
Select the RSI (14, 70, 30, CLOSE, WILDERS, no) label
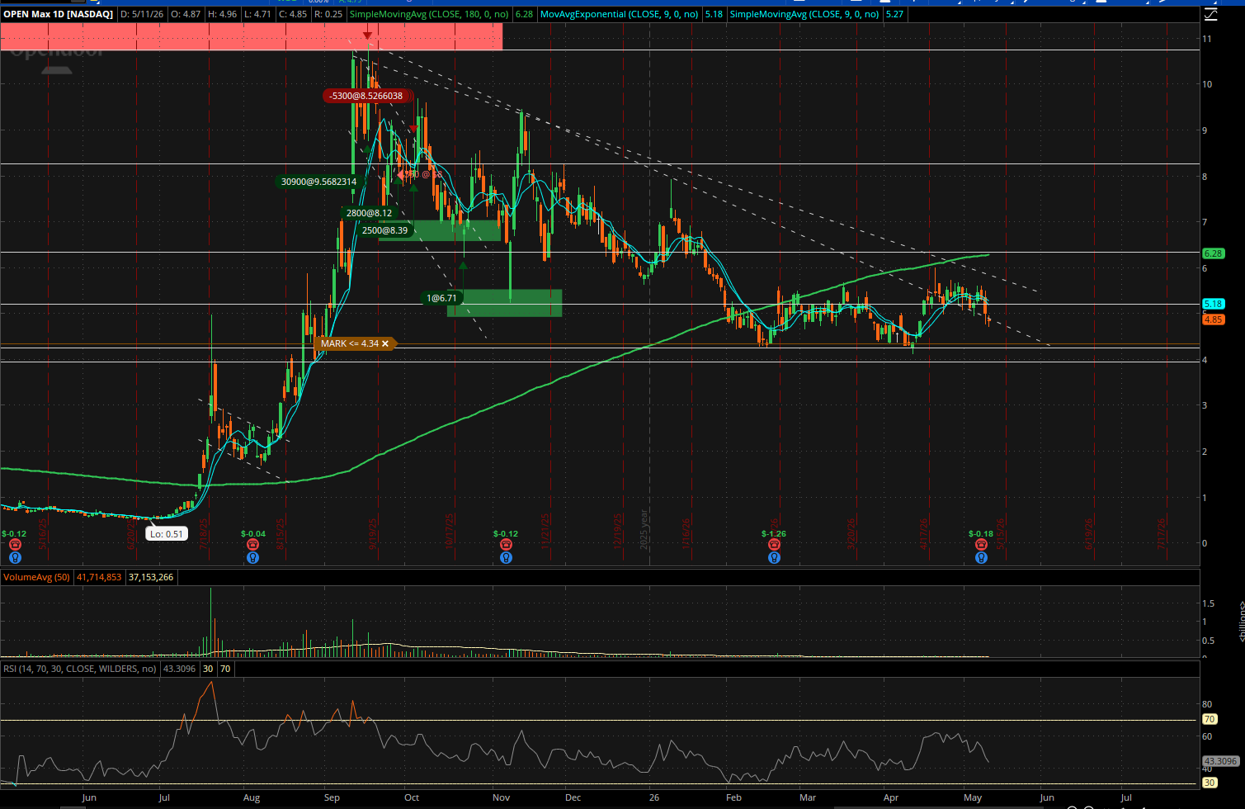(80, 669)
